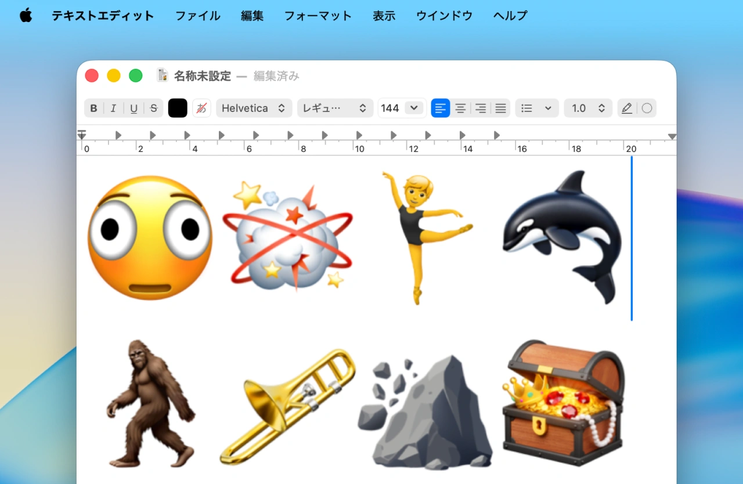The image size is (743, 484).
Task: Click the crossed-out あ substitution icon
Action: point(201,108)
